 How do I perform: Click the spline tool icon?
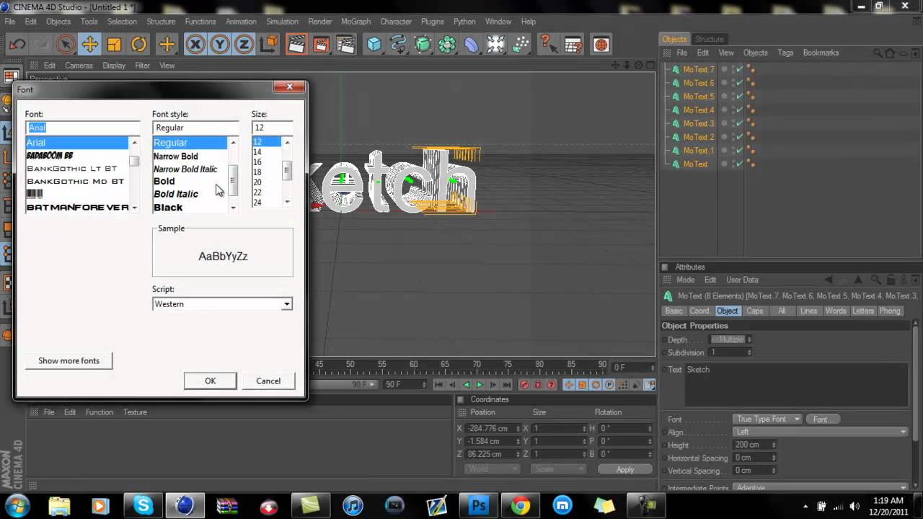pyautogui.click(x=398, y=45)
